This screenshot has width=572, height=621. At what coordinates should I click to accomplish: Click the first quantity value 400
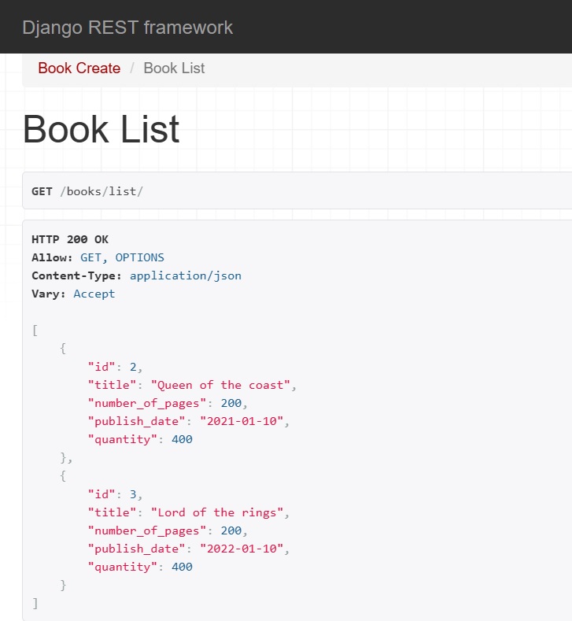pos(182,439)
